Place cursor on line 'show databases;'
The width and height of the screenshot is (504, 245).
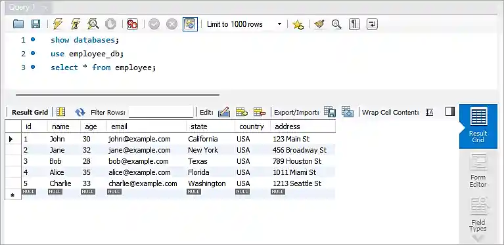pos(85,40)
